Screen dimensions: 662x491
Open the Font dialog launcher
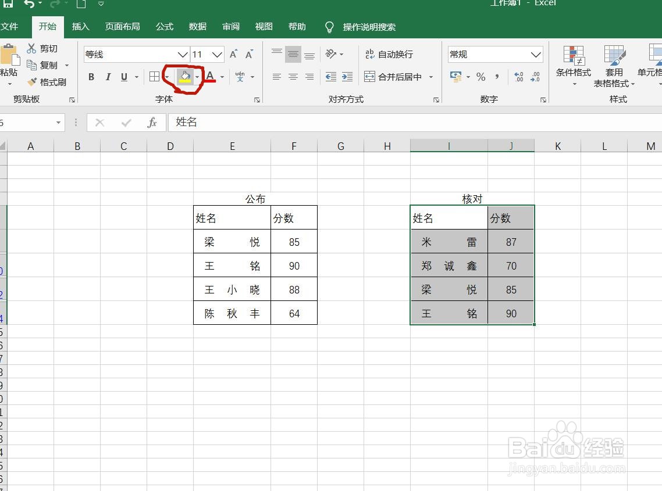pyautogui.click(x=257, y=100)
